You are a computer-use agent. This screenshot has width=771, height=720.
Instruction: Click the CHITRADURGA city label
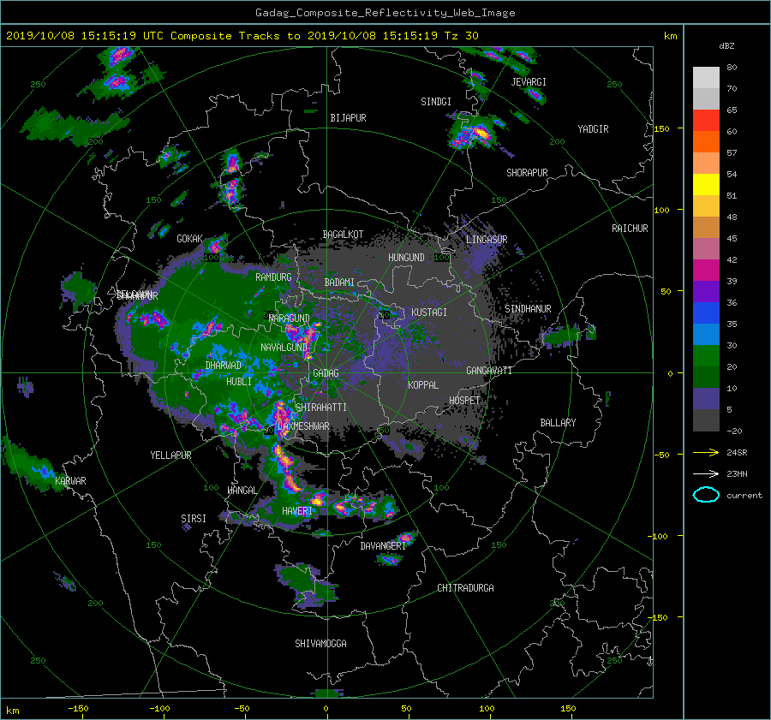tap(466, 588)
